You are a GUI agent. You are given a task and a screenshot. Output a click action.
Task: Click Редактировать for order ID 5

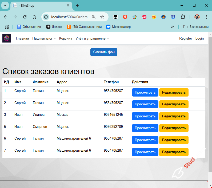point(174,128)
